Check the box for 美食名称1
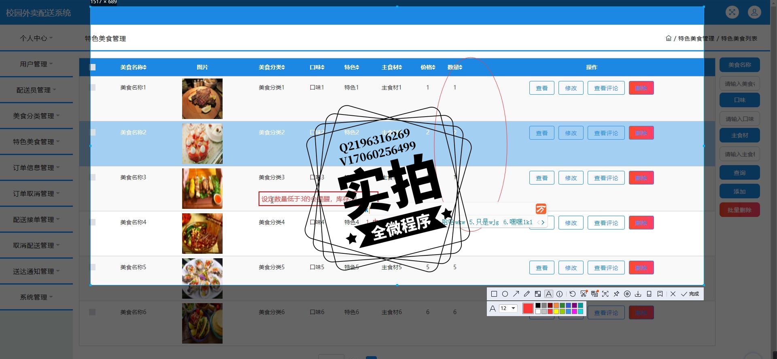 click(x=93, y=87)
